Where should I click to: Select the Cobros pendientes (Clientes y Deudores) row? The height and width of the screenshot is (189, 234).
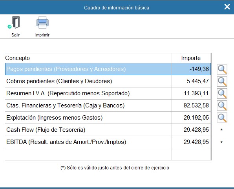[x=108, y=81]
